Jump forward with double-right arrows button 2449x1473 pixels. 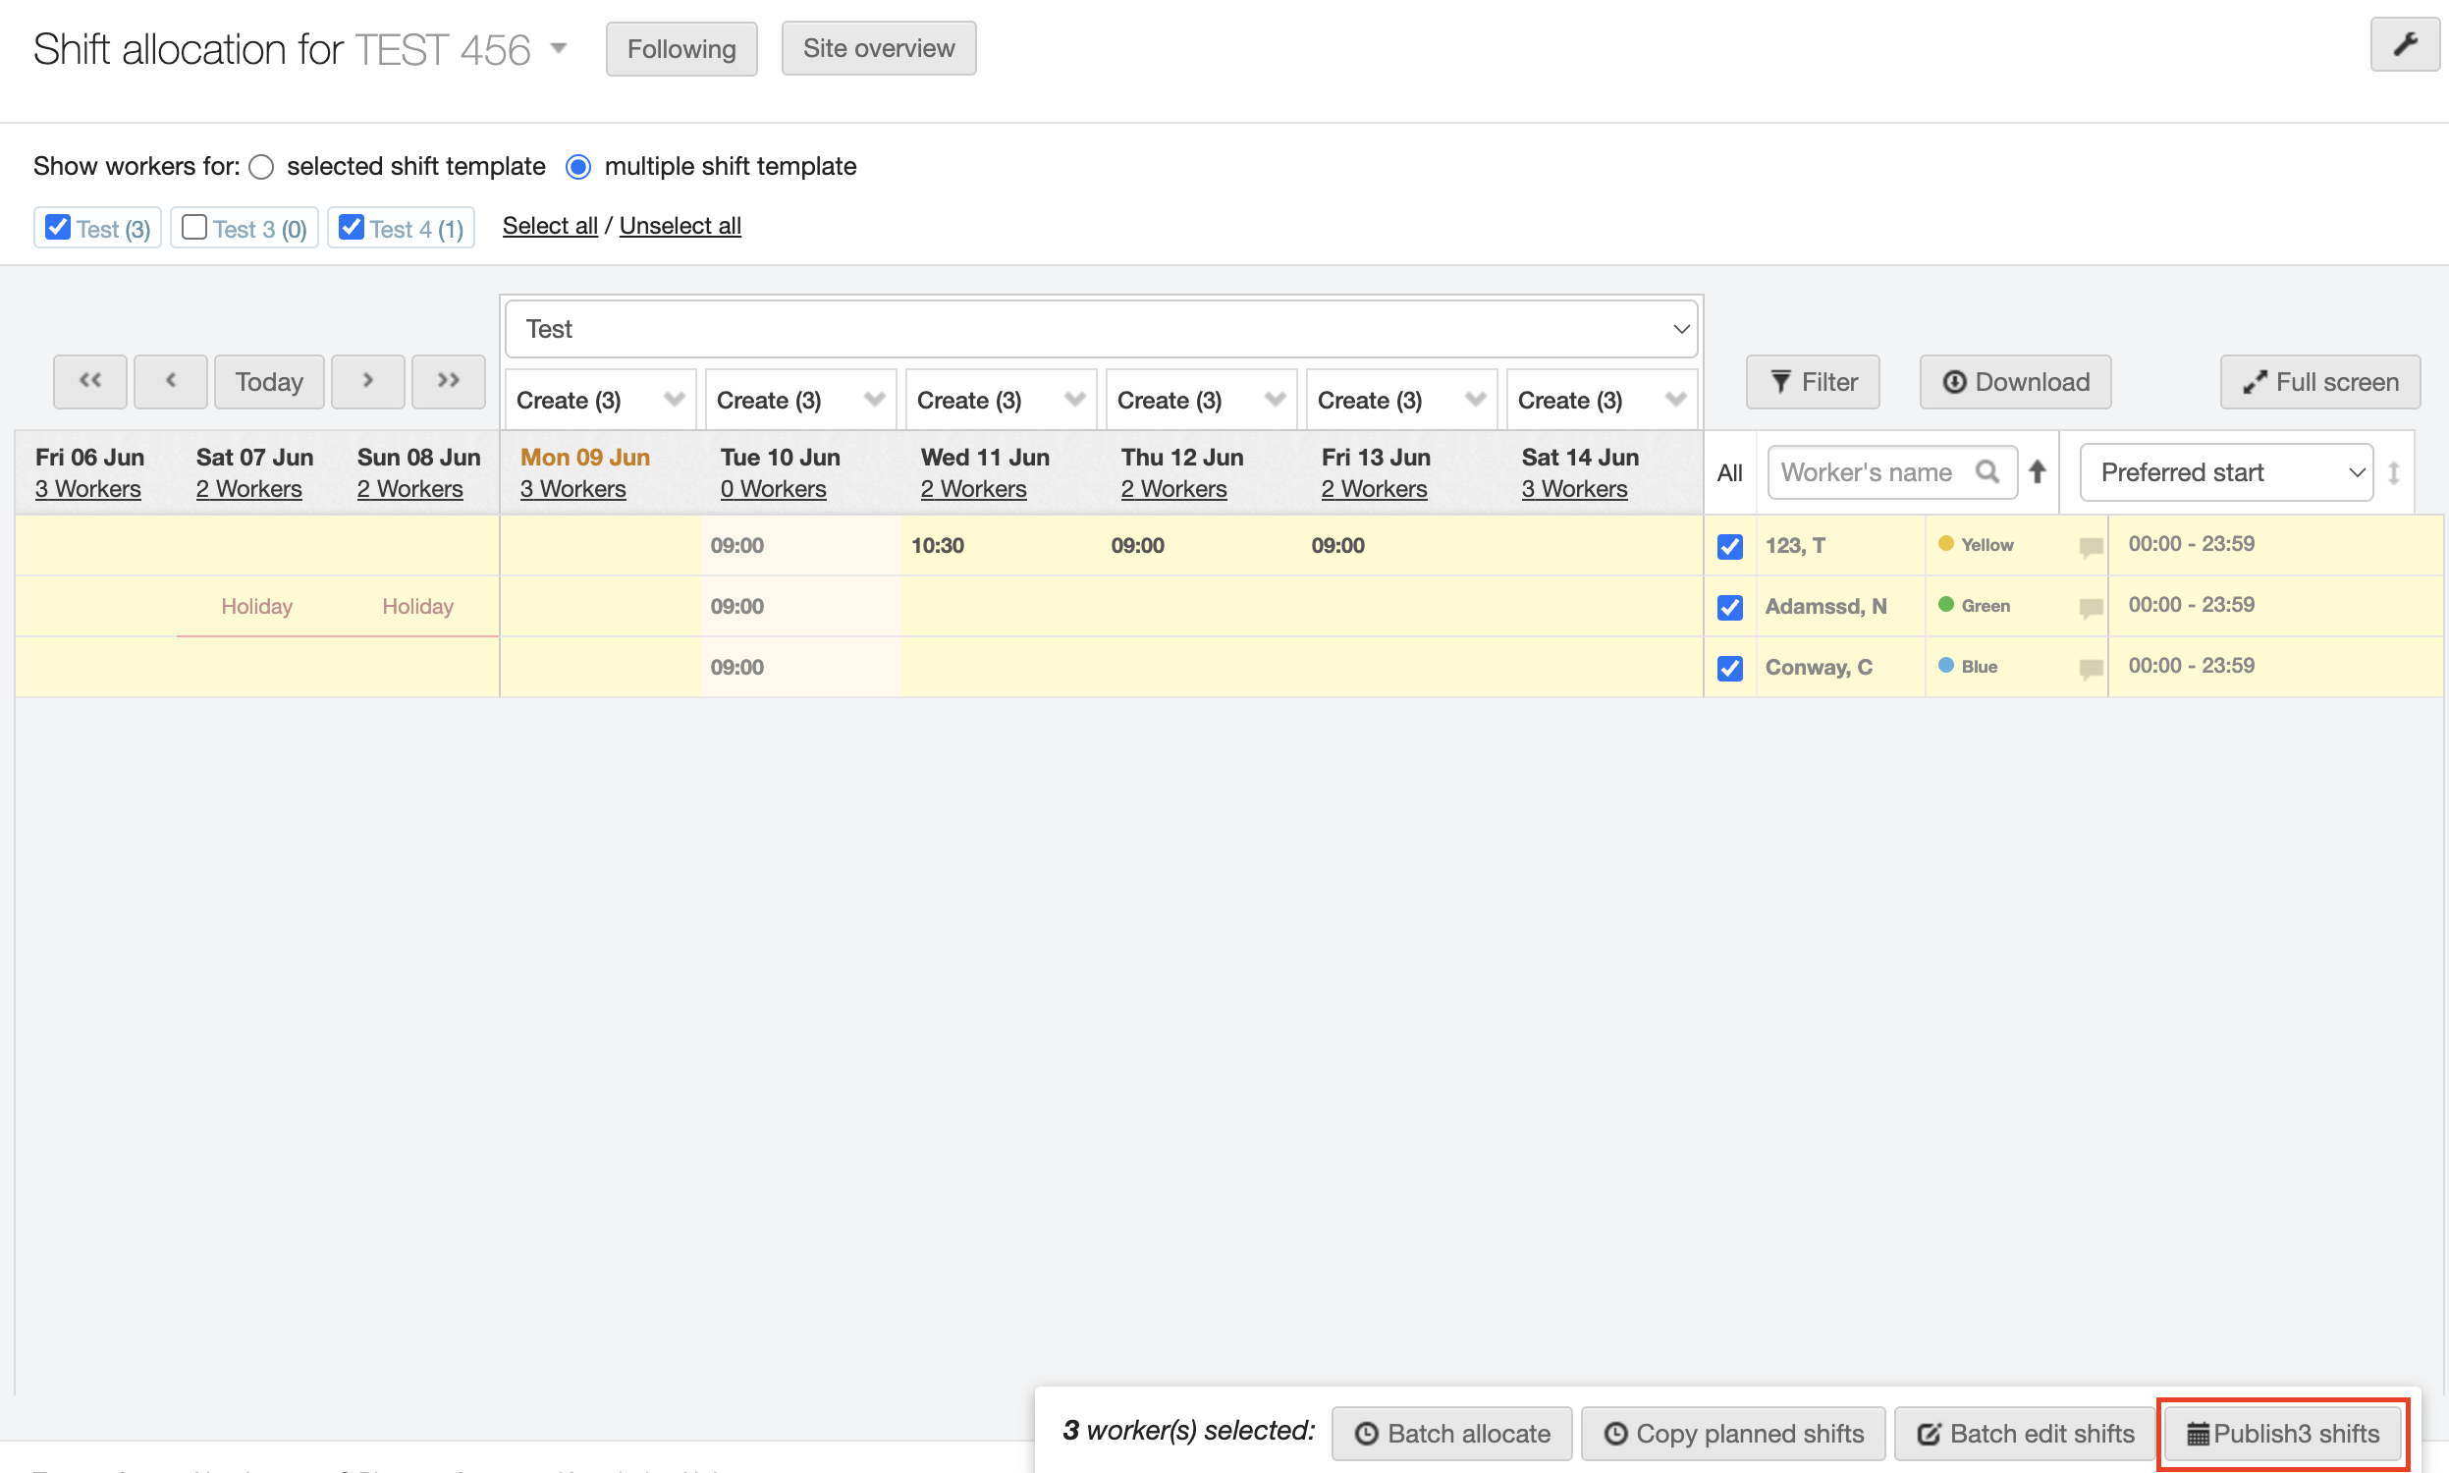pyautogui.click(x=449, y=381)
